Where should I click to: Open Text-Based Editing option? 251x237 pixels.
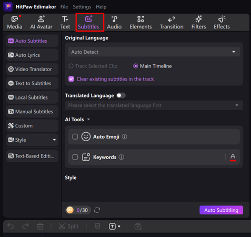(32, 156)
